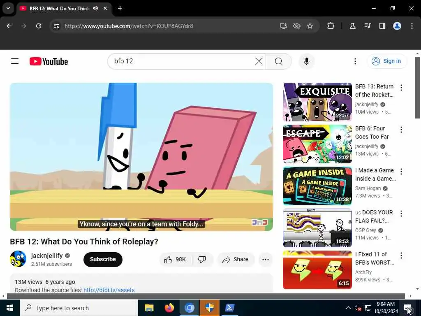
Task: Close the BFB 12 browser tab
Action: coord(105,8)
